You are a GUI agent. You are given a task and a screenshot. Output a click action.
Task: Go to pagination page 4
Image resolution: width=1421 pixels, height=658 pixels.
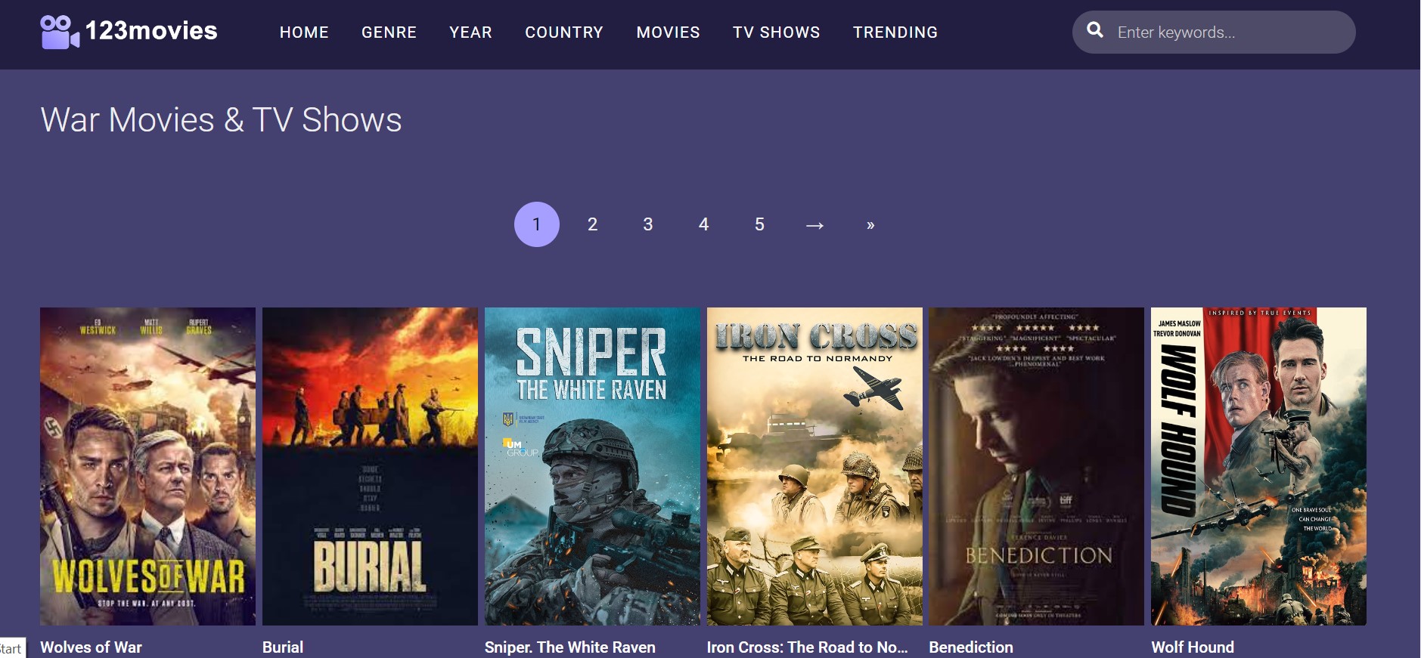703,224
